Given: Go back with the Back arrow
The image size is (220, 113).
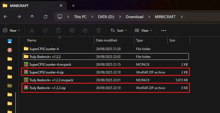Looking at the screenshot, I should (6, 17).
